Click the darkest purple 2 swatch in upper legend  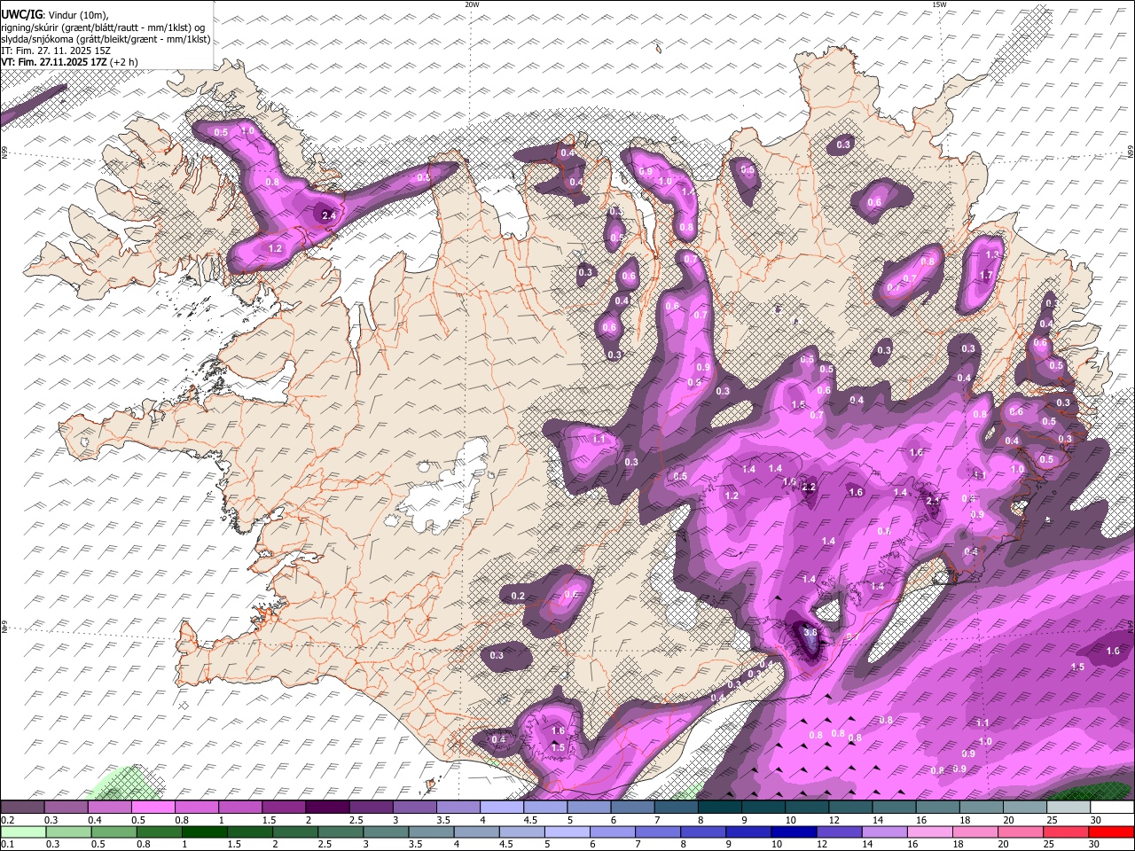327,808
